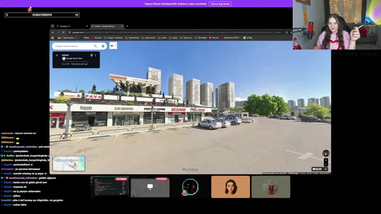Image resolution: width=381 pixels, height=214 pixels.
Task: Click 'Daha fazla tarih gör' link
Action: [79, 64]
